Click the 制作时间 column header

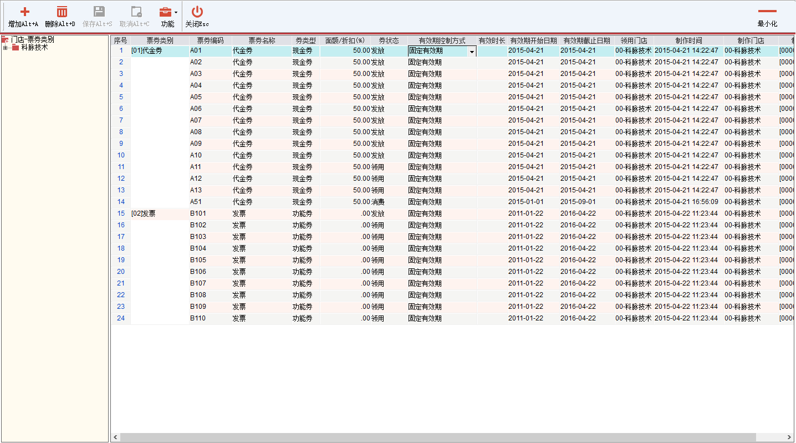tap(688, 40)
